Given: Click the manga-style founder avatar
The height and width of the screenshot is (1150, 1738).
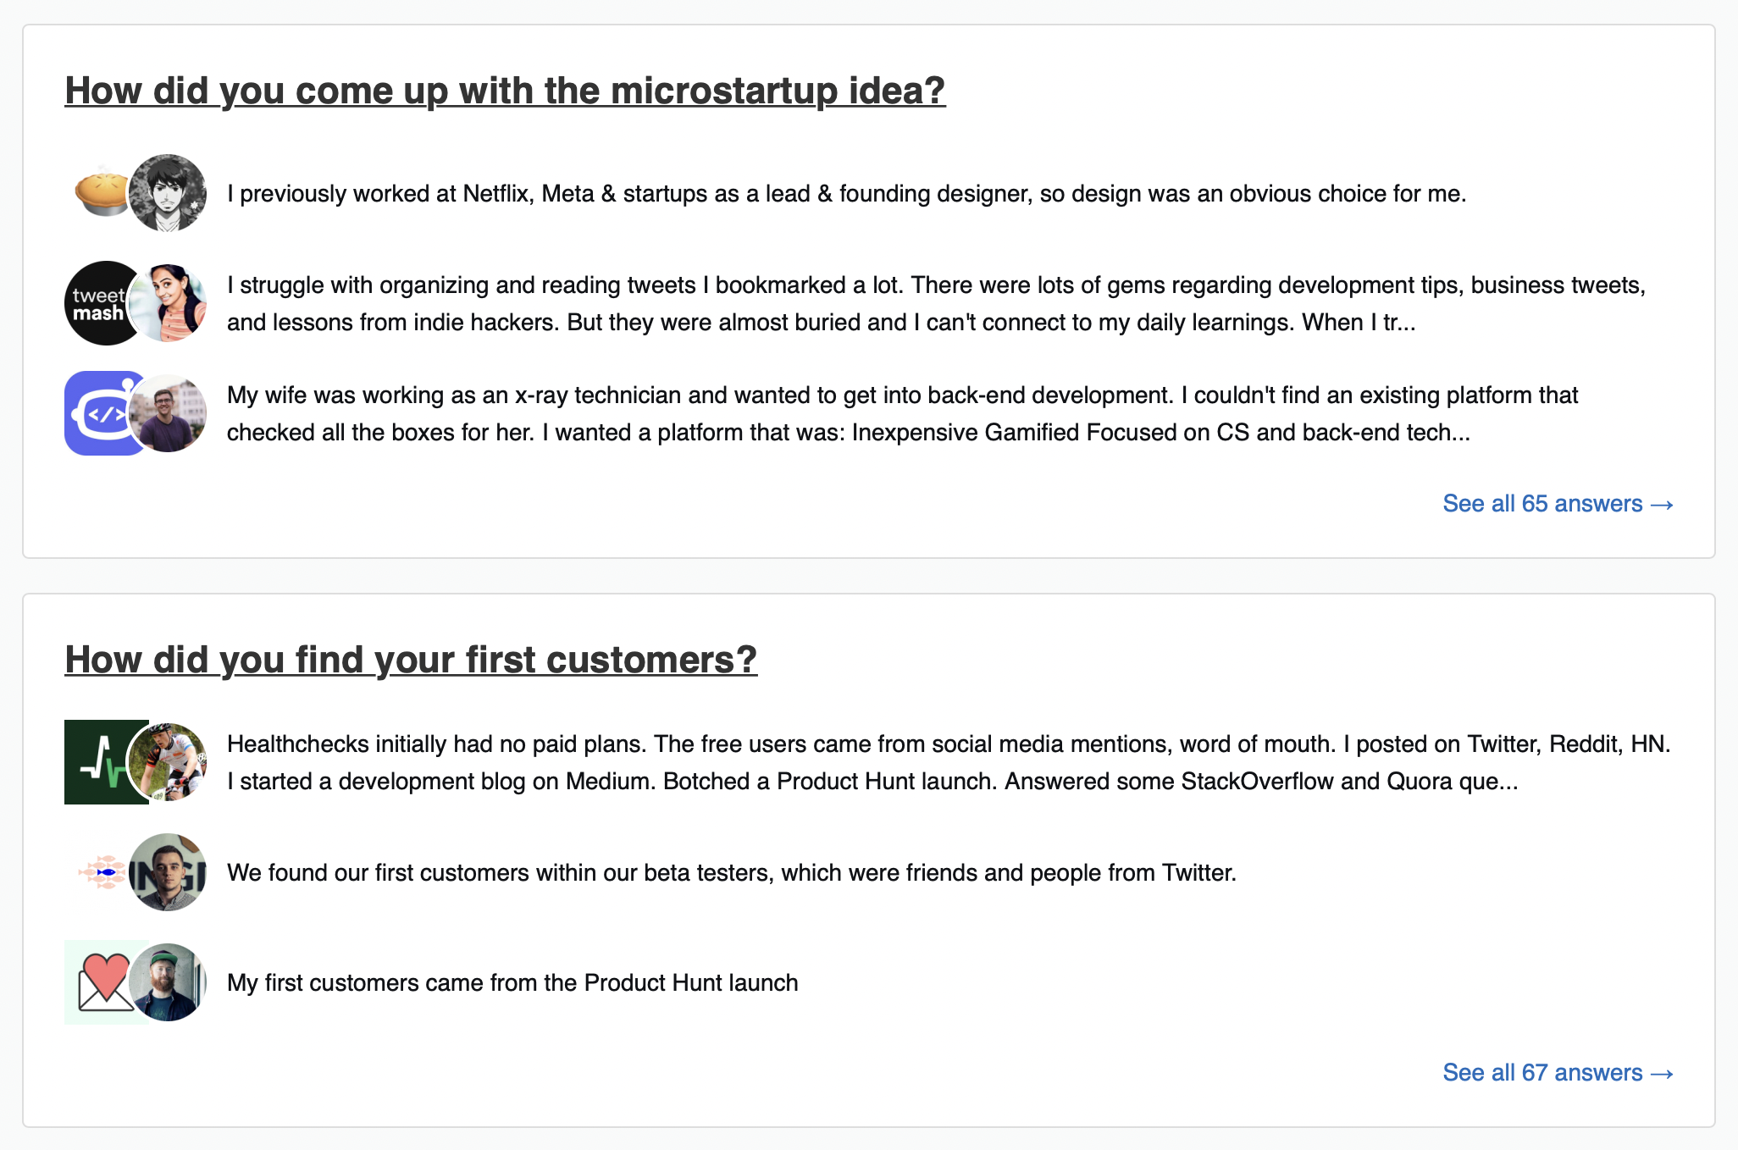Looking at the screenshot, I should pyautogui.click(x=168, y=193).
